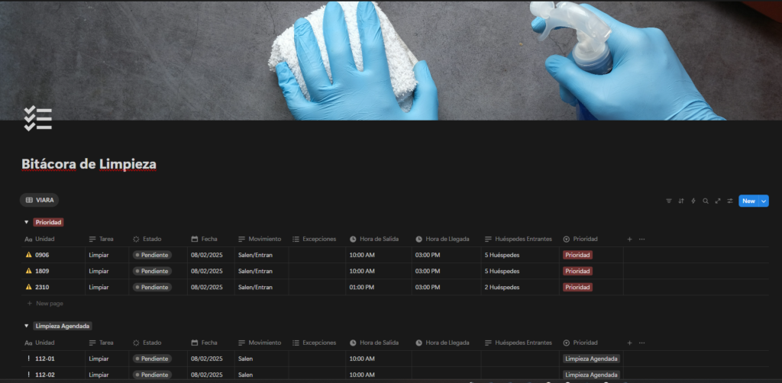Open the view settings icon
Screen dimensions: 782x383
tap(730, 201)
